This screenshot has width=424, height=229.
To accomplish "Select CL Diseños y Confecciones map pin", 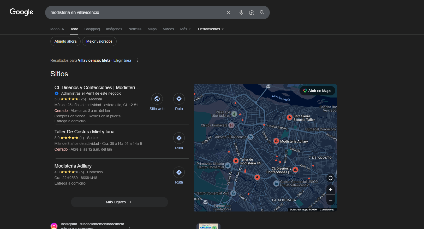I will pyautogui.click(x=295, y=170).
